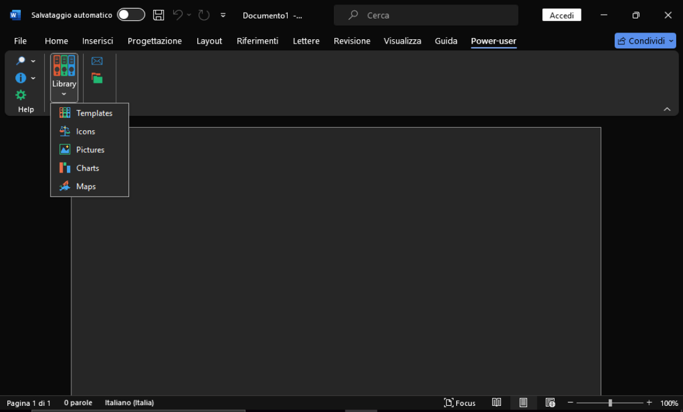Screen dimensions: 683x412
Task: Open the Progettazione tab
Action: click(x=155, y=41)
